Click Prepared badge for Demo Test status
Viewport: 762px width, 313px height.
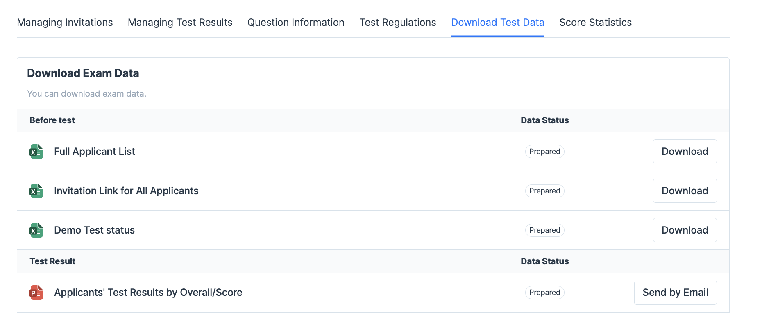(544, 230)
